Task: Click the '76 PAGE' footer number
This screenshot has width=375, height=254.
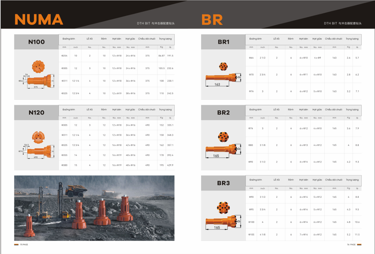Action: click(x=351, y=245)
